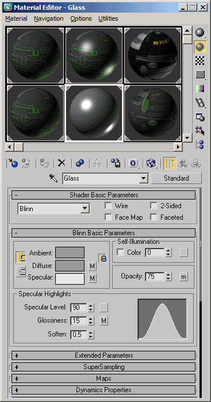Viewport: 211px width, 402px height.
Task: Open the Material/Map Navigator icon
Action: coord(200,144)
